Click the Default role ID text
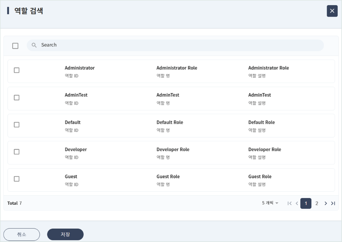 [73, 122]
